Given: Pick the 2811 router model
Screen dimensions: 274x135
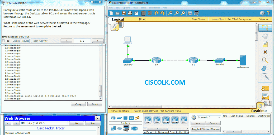Looking at the screenshot, I should [x=184, y=120].
